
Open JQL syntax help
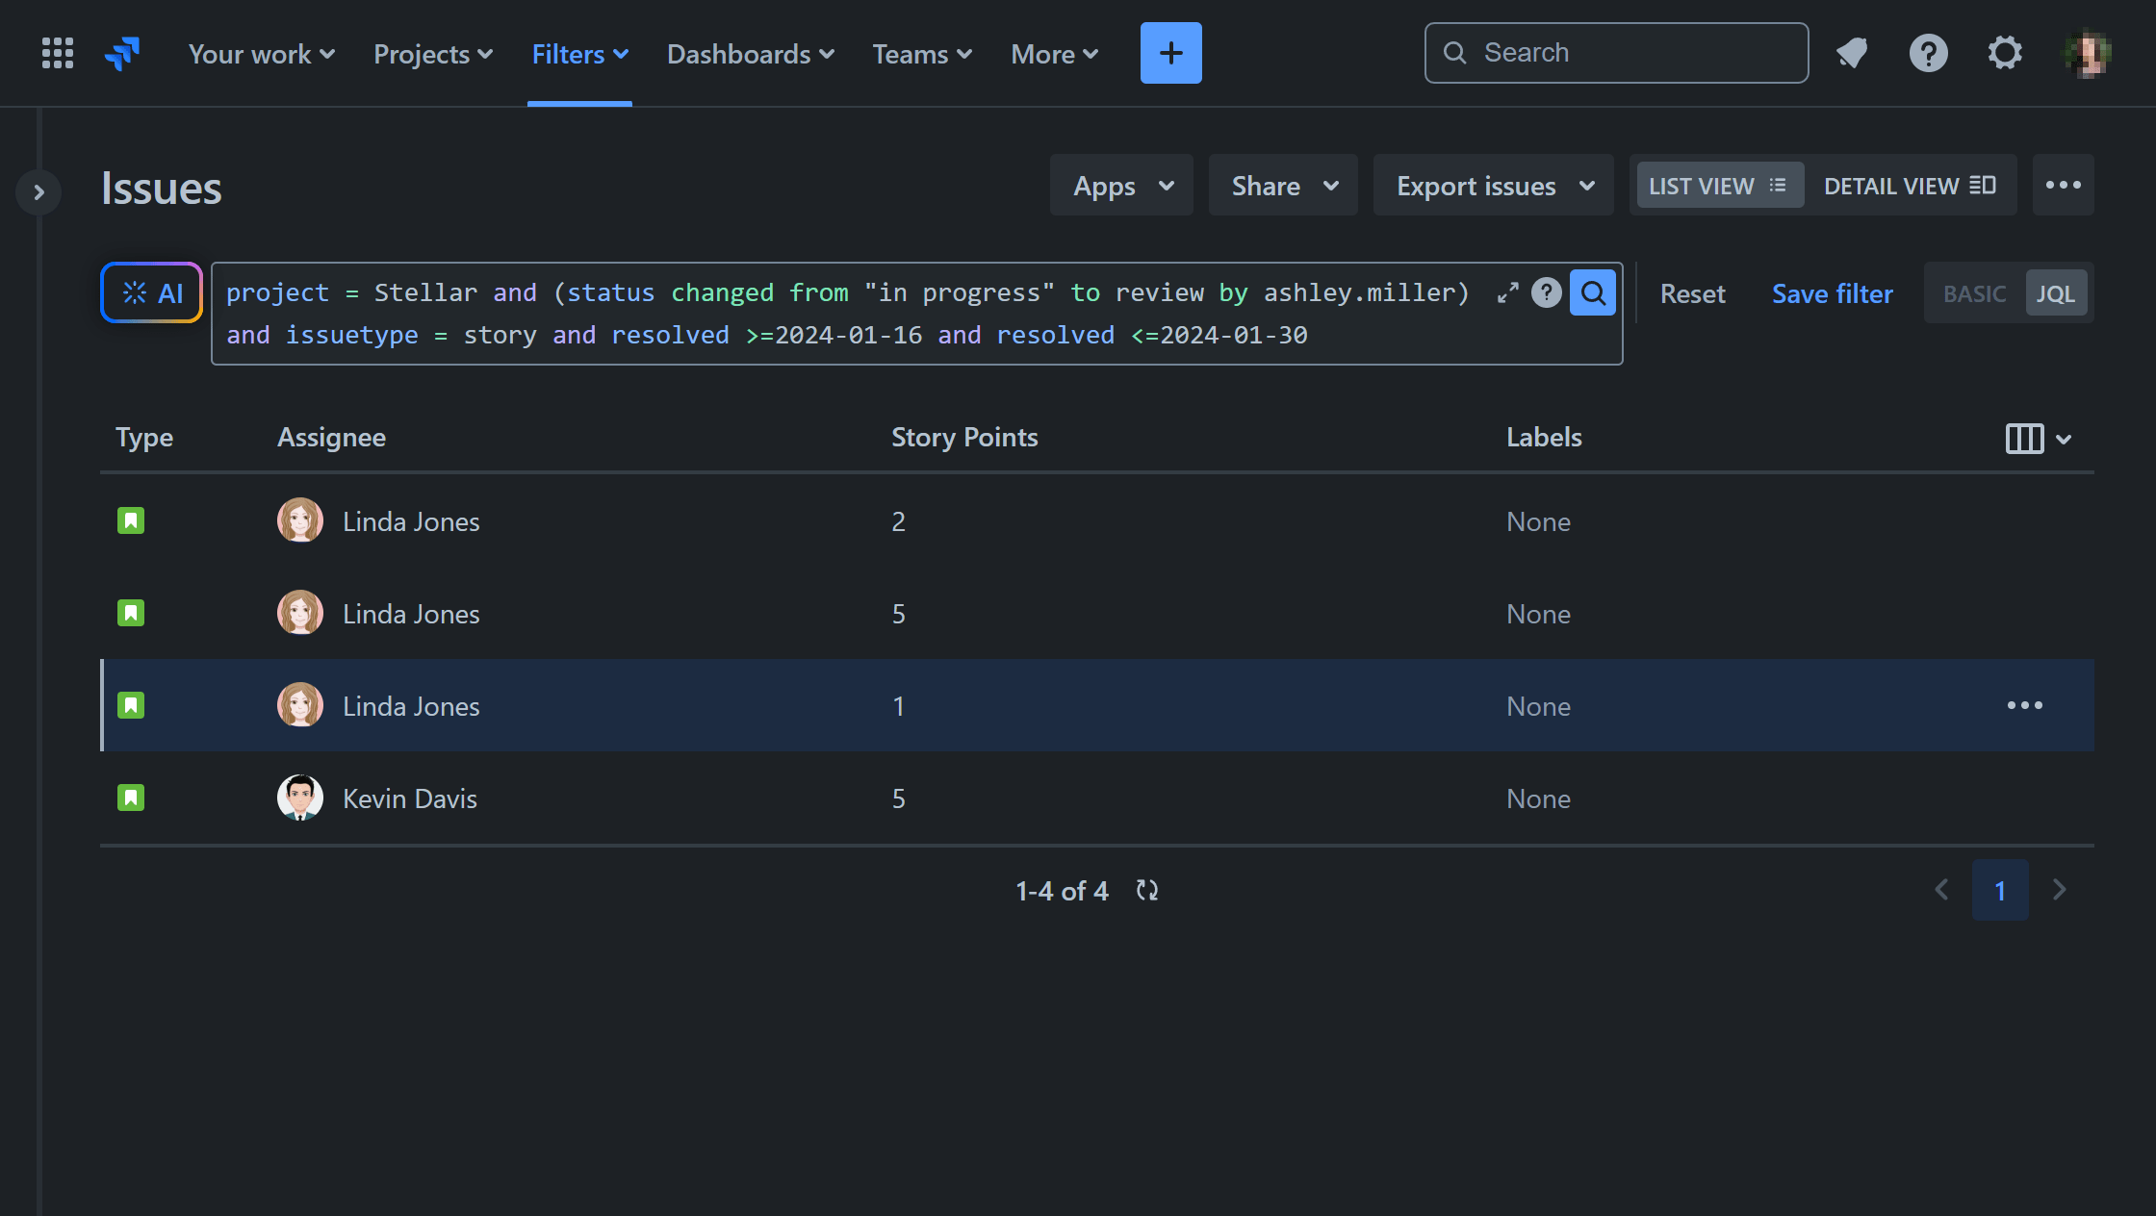1547,292
